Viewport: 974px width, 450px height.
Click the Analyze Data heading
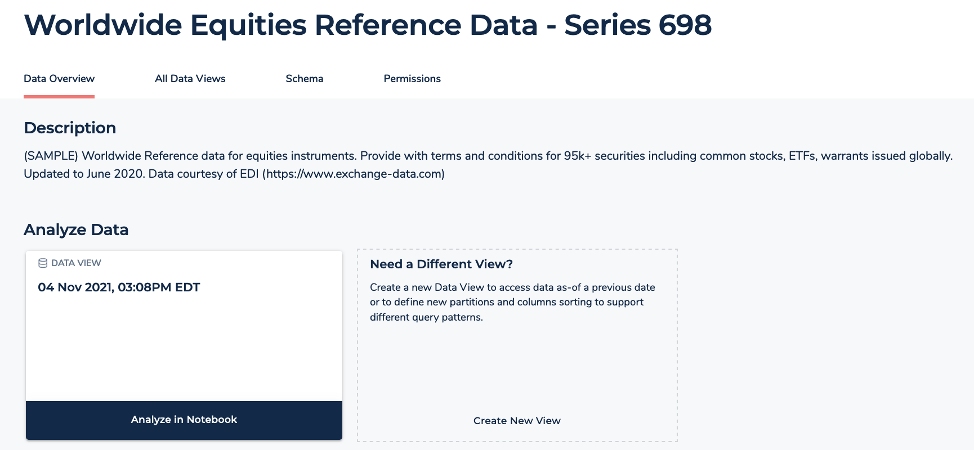click(76, 229)
